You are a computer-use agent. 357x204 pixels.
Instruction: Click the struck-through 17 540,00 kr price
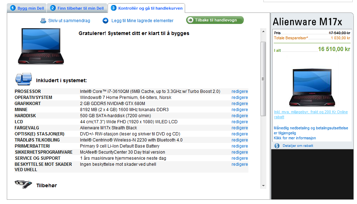point(339,33)
